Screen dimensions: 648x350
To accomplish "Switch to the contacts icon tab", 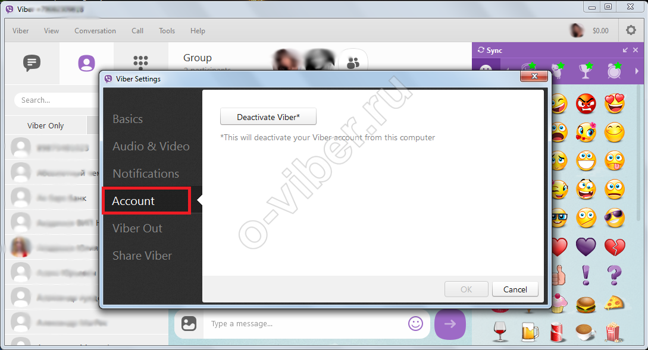I will pos(86,63).
